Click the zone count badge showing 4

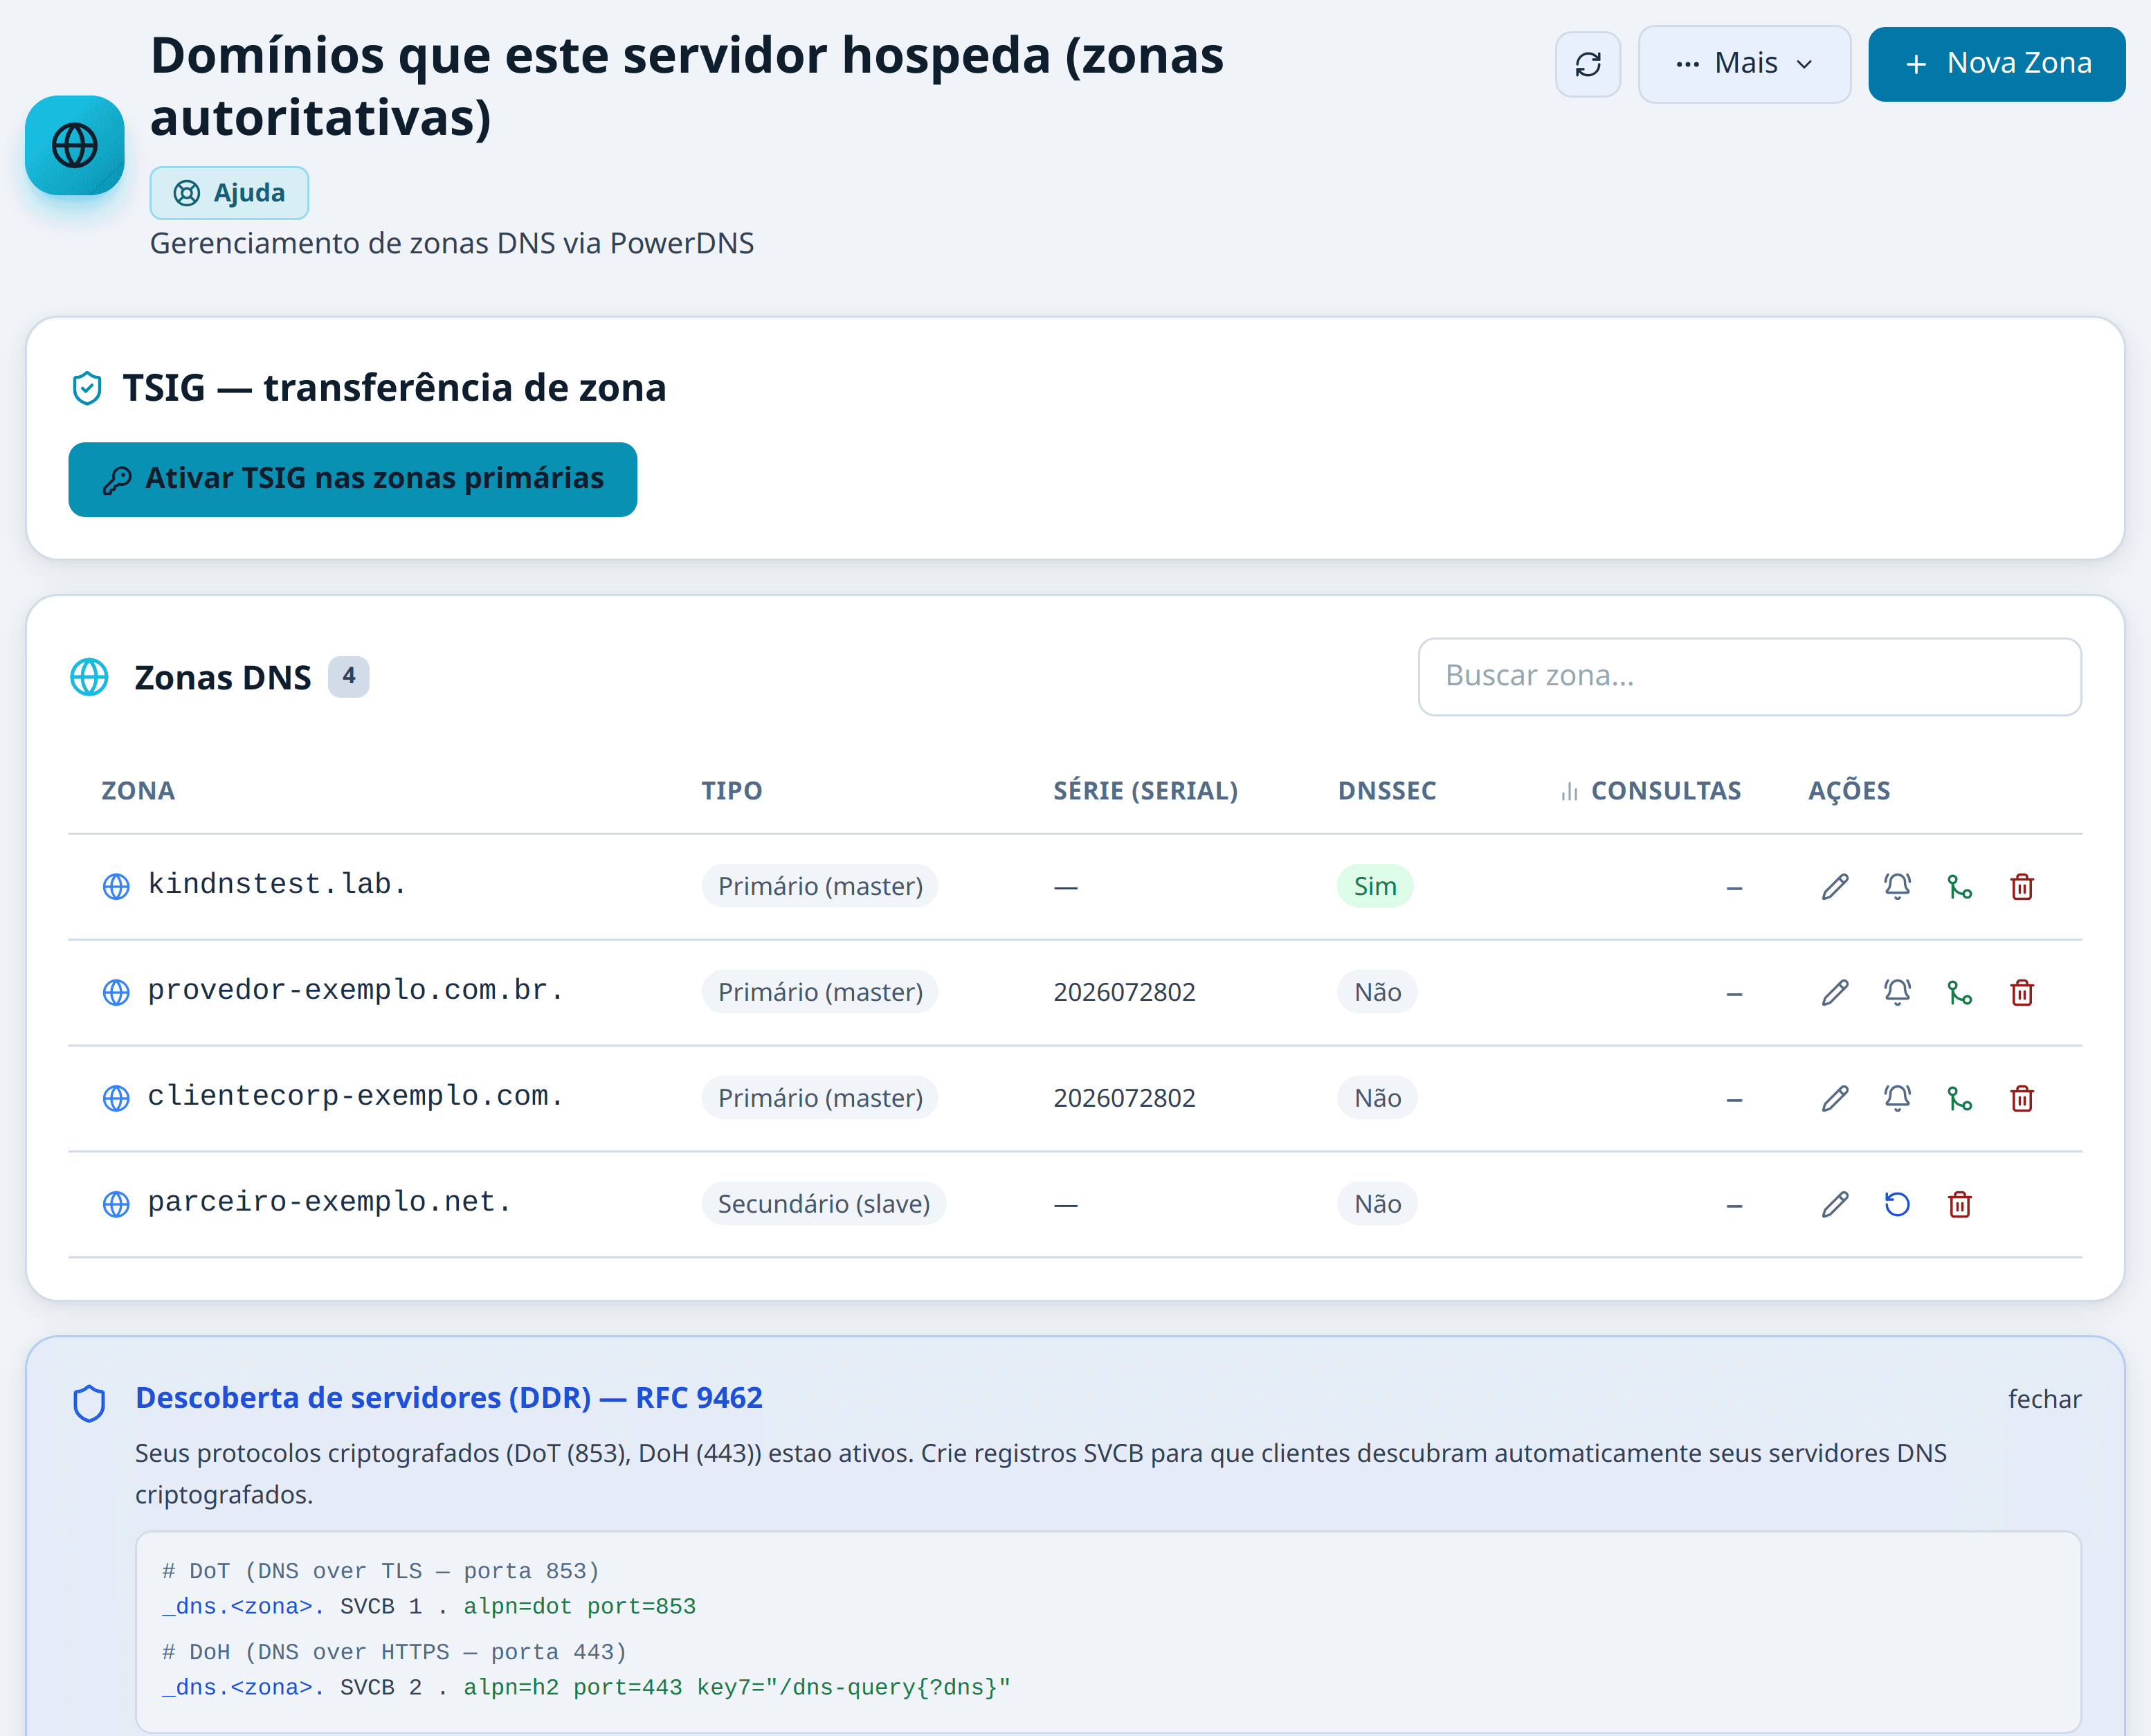(x=348, y=676)
